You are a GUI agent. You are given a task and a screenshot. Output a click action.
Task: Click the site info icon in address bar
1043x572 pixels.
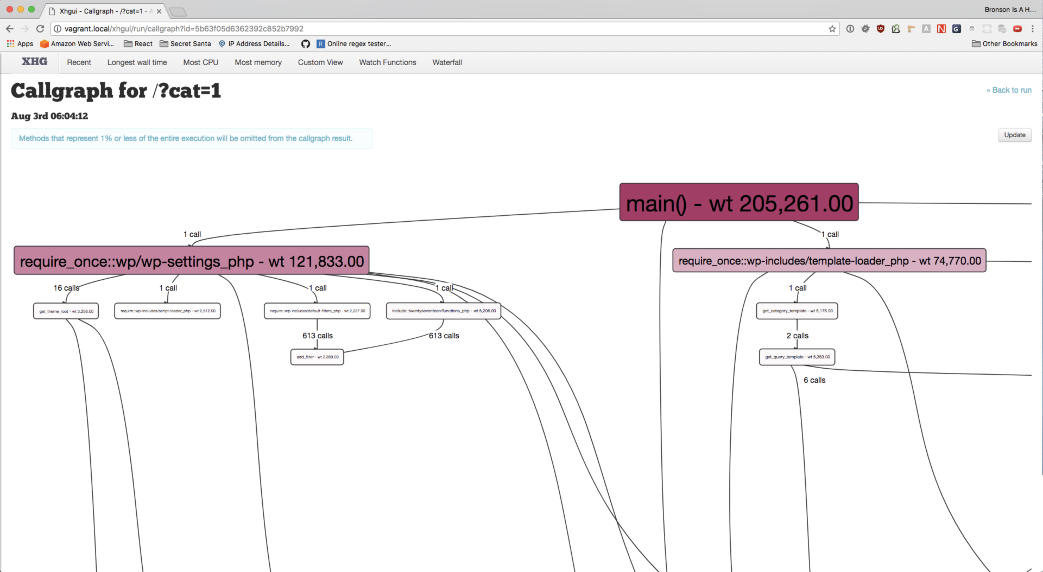57,29
